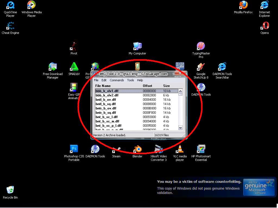Launch Mozilla Firefox shortcut

click(243, 7)
